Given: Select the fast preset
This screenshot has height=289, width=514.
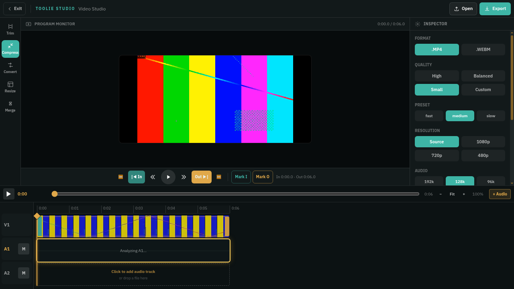Looking at the screenshot, I should point(429,116).
